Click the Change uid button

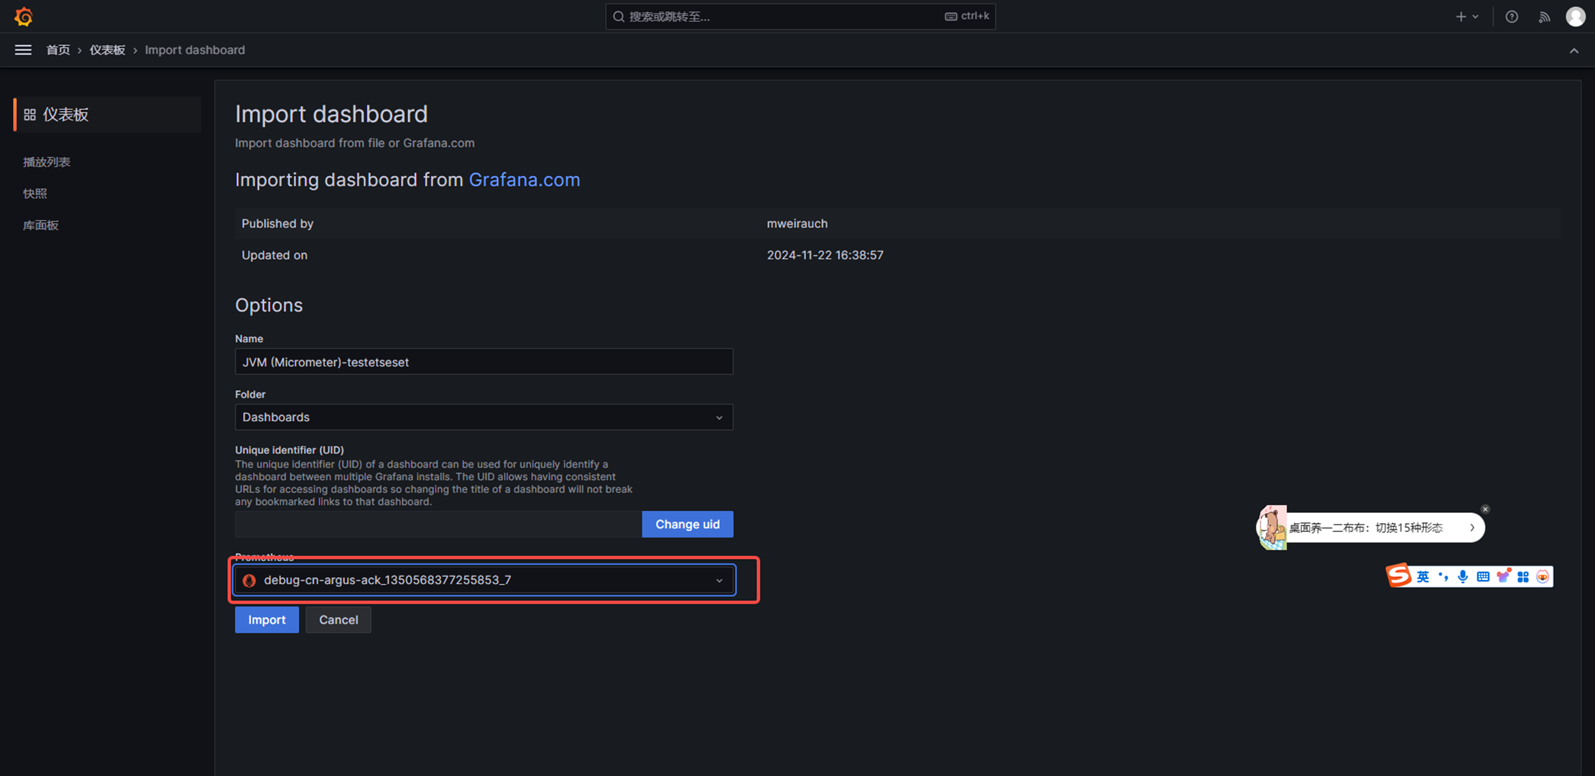(x=687, y=524)
